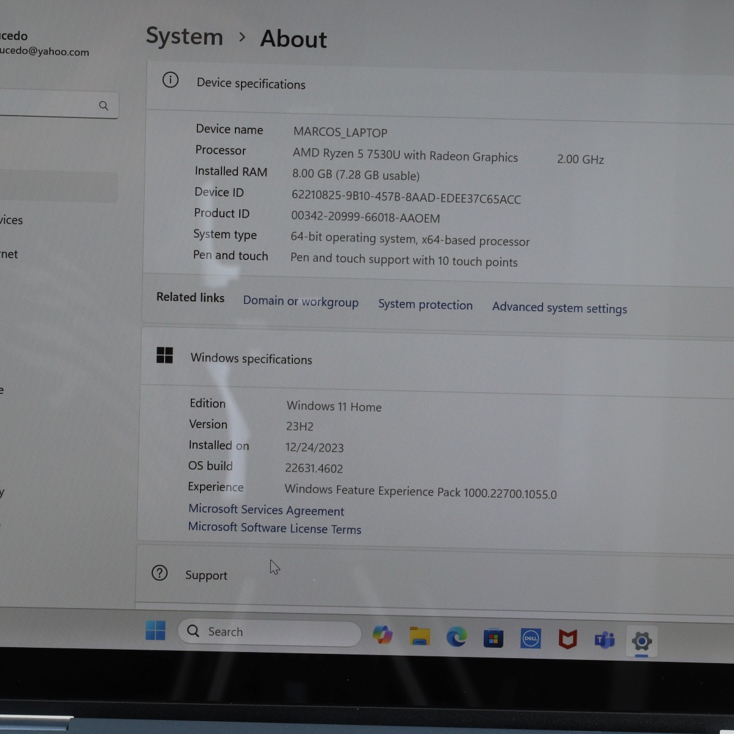The image size is (734, 734).
Task: Open the System protection link
Action: (425, 305)
